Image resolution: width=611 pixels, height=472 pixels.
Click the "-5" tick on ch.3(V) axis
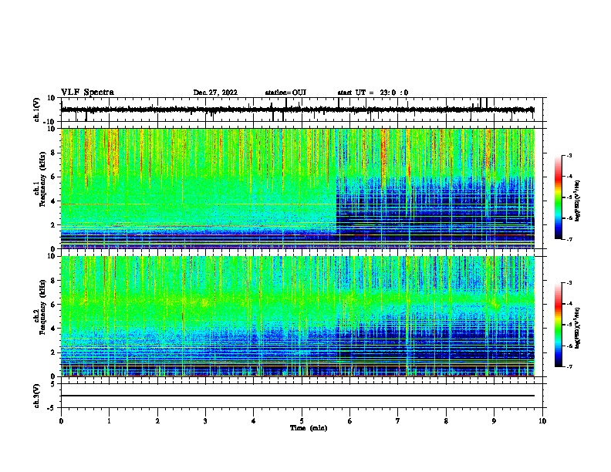pos(52,408)
